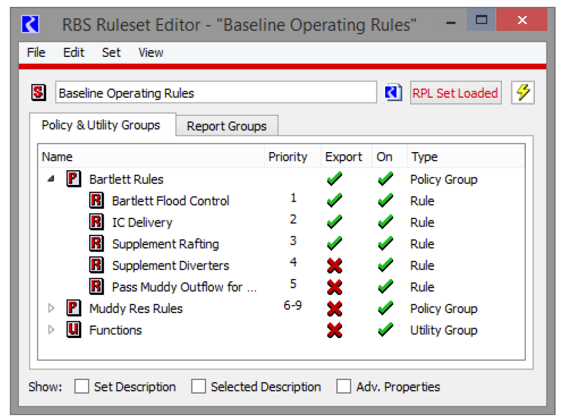This screenshot has width=561, height=419.
Task: Toggle the Adv. Properties checkbox
Action: [344, 387]
